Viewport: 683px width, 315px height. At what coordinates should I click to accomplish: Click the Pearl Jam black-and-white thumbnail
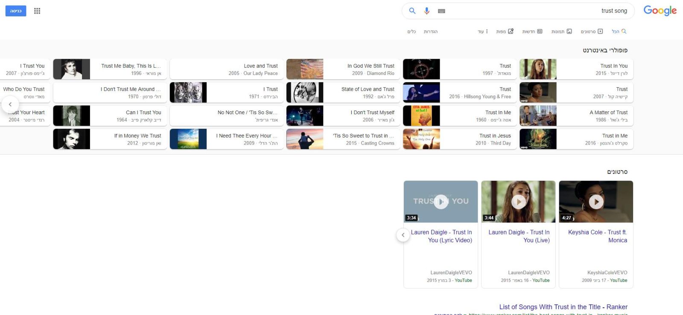click(305, 92)
